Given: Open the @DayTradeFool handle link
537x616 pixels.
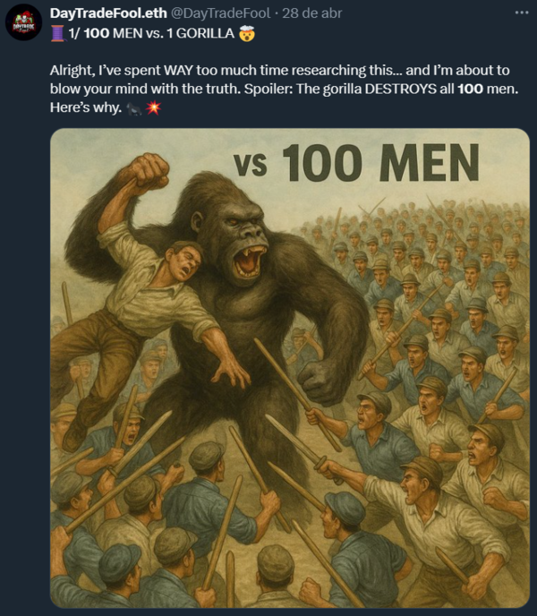Looking at the screenshot, I should click(x=221, y=13).
